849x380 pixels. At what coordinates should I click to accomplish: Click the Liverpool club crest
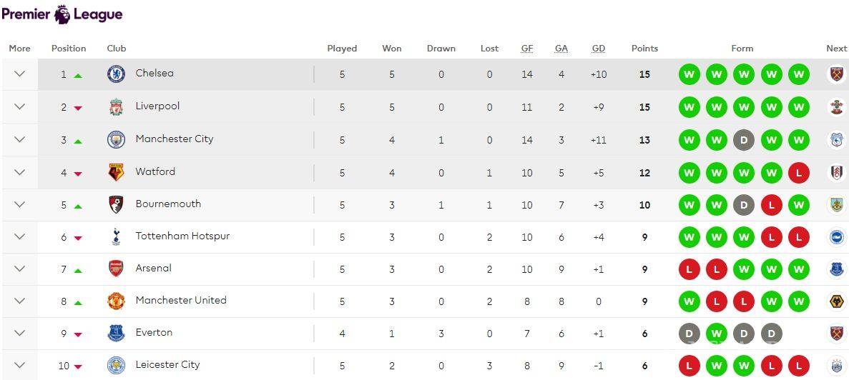116,107
